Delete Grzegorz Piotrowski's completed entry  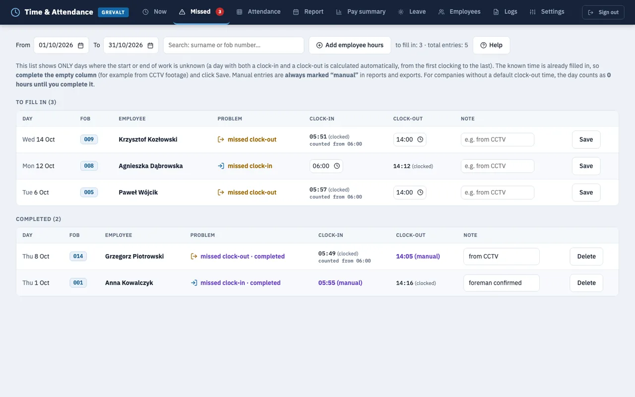tap(586, 257)
